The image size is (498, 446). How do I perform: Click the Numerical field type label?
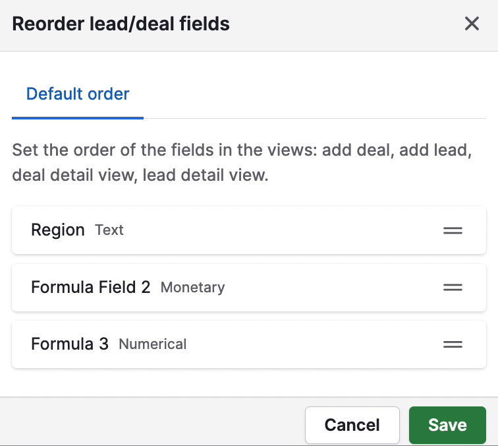click(x=152, y=344)
